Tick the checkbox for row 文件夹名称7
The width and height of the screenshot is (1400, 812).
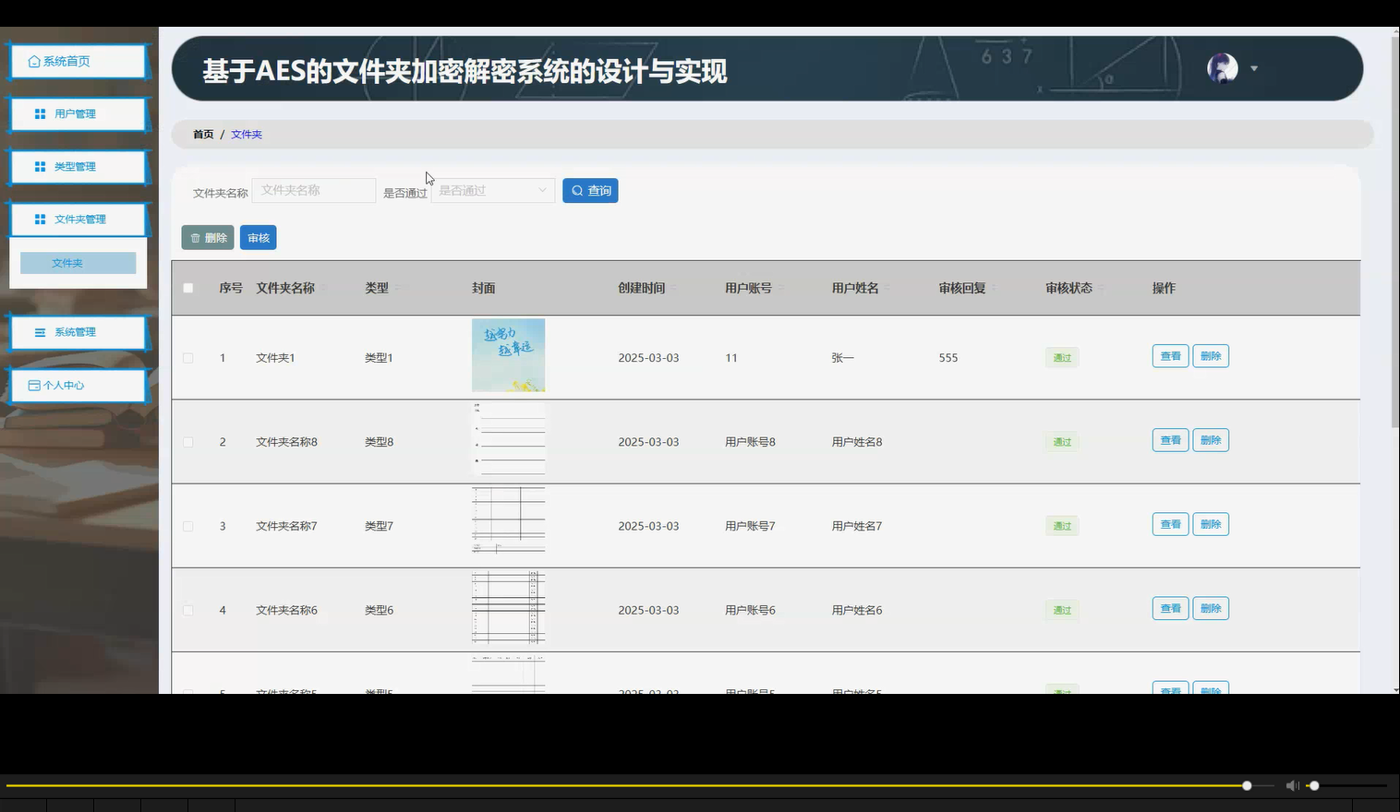188,526
